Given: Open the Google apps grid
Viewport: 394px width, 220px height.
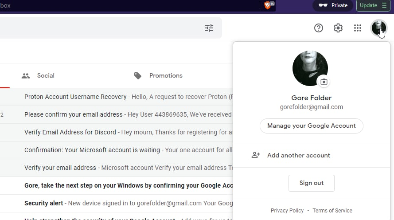Looking at the screenshot, I should pyautogui.click(x=358, y=28).
